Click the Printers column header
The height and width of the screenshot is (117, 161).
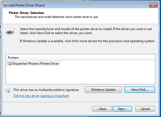click(x=80, y=58)
